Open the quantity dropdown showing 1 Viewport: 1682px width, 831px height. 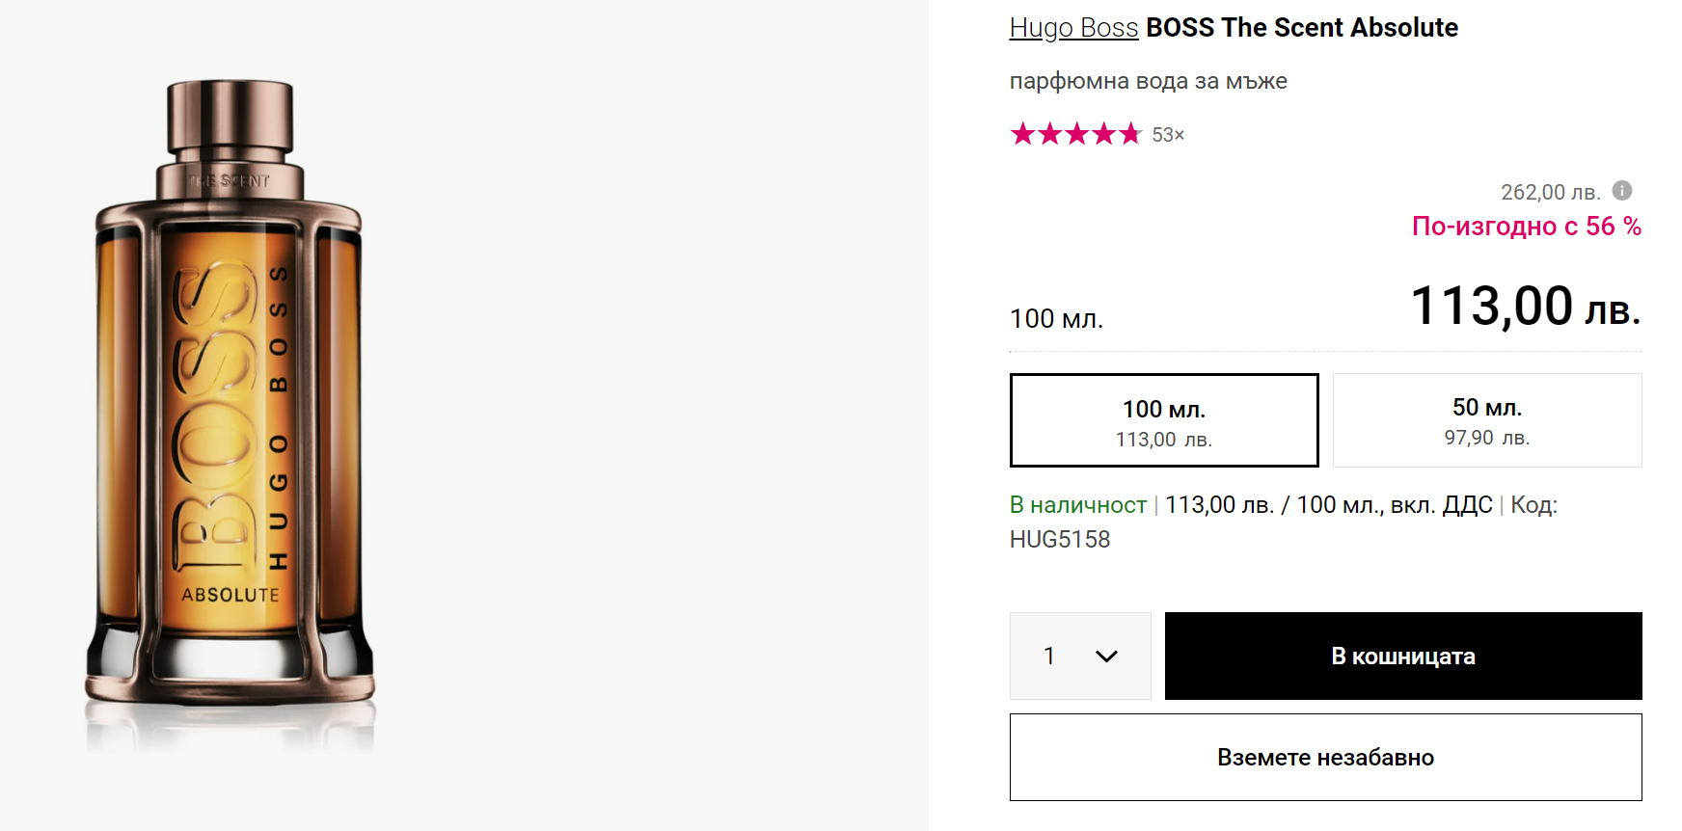(1079, 657)
